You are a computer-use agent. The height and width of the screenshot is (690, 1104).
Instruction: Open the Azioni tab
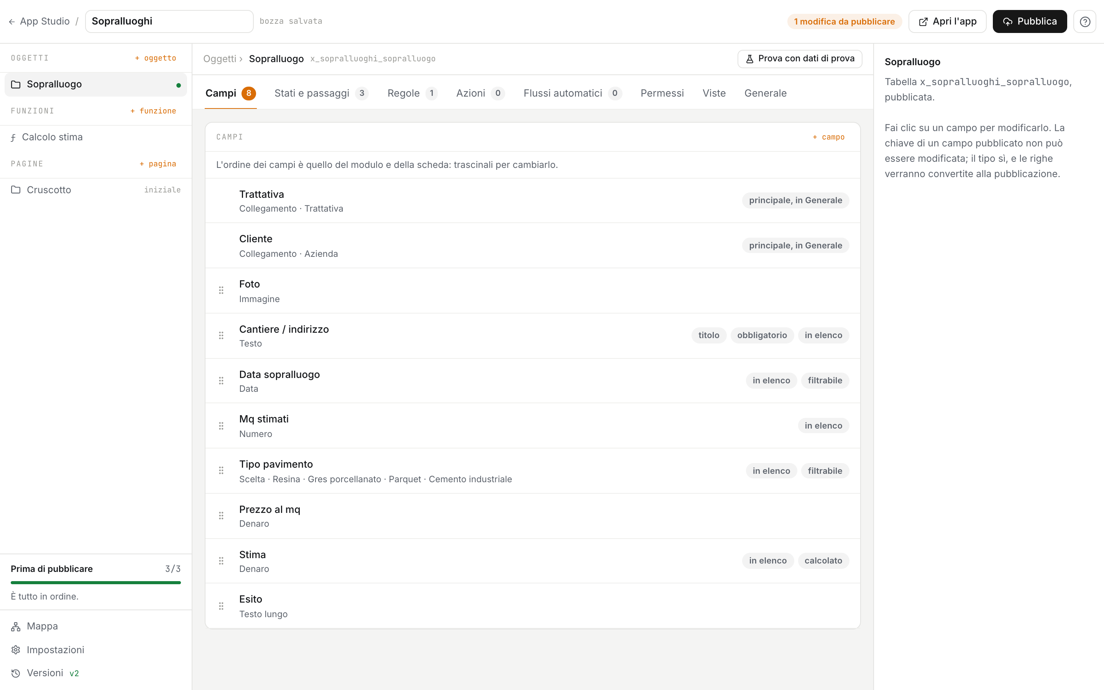[480, 93]
